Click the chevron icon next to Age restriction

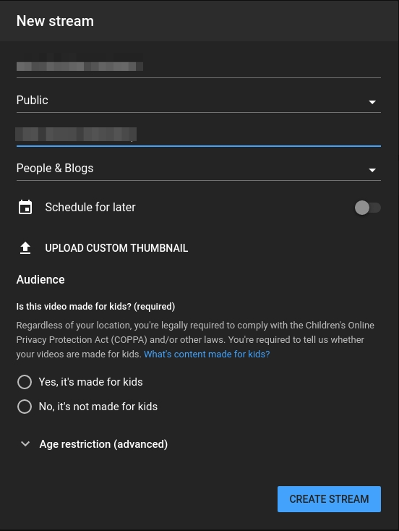[25, 444]
